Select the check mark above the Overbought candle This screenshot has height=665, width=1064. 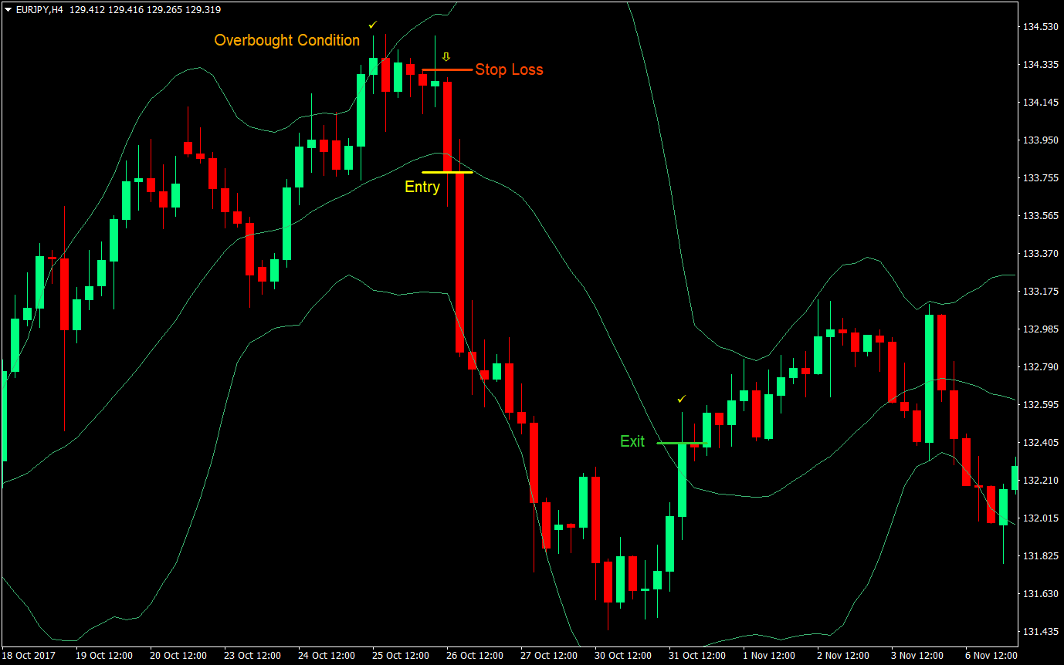[x=373, y=25]
